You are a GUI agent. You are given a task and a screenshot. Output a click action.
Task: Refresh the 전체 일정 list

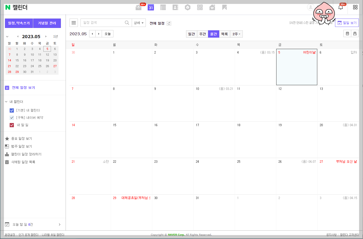169,23
